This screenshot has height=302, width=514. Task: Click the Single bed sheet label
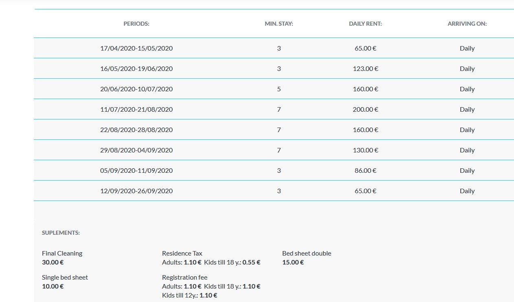click(65, 277)
